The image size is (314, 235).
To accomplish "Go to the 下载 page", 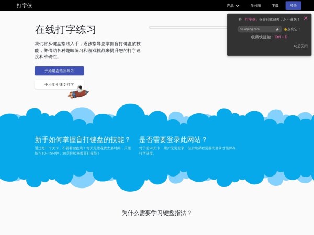I will 275,6.
